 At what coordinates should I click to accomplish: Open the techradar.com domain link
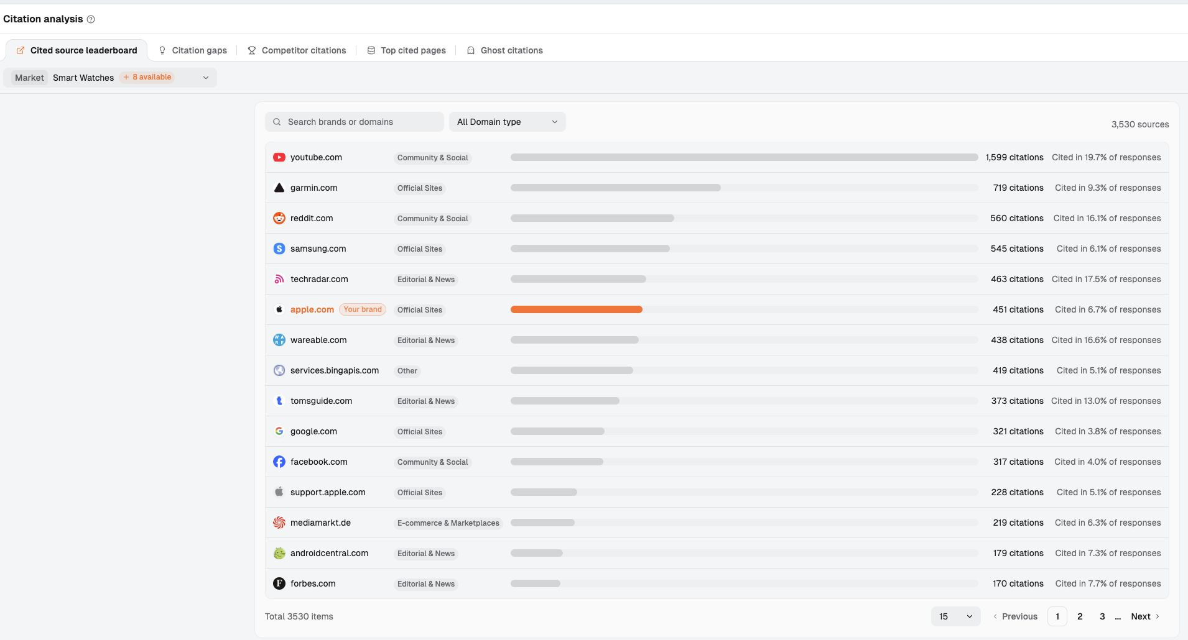319,280
